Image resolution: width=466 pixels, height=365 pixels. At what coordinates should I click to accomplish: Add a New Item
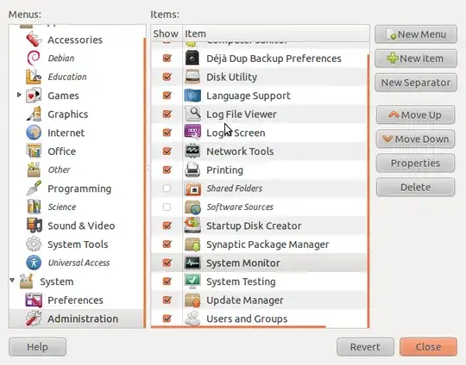(416, 59)
